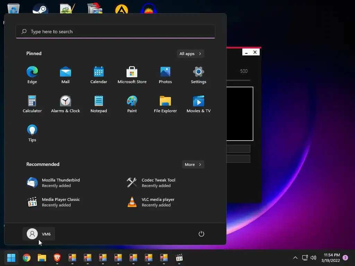Open the VM6 user account menu
The height and width of the screenshot is (266, 355).
pos(39,234)
